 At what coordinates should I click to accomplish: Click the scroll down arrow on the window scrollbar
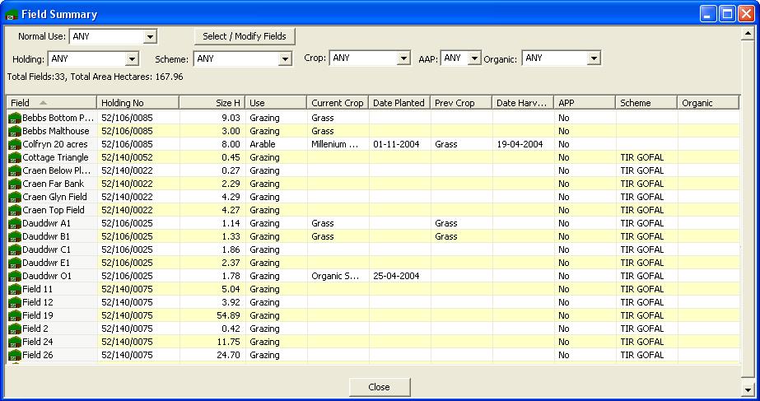tap(748, 389)
